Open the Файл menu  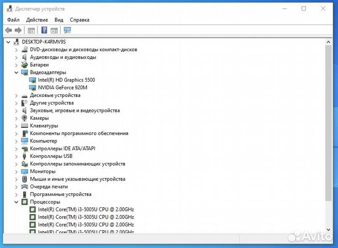[x=13, y=20]
